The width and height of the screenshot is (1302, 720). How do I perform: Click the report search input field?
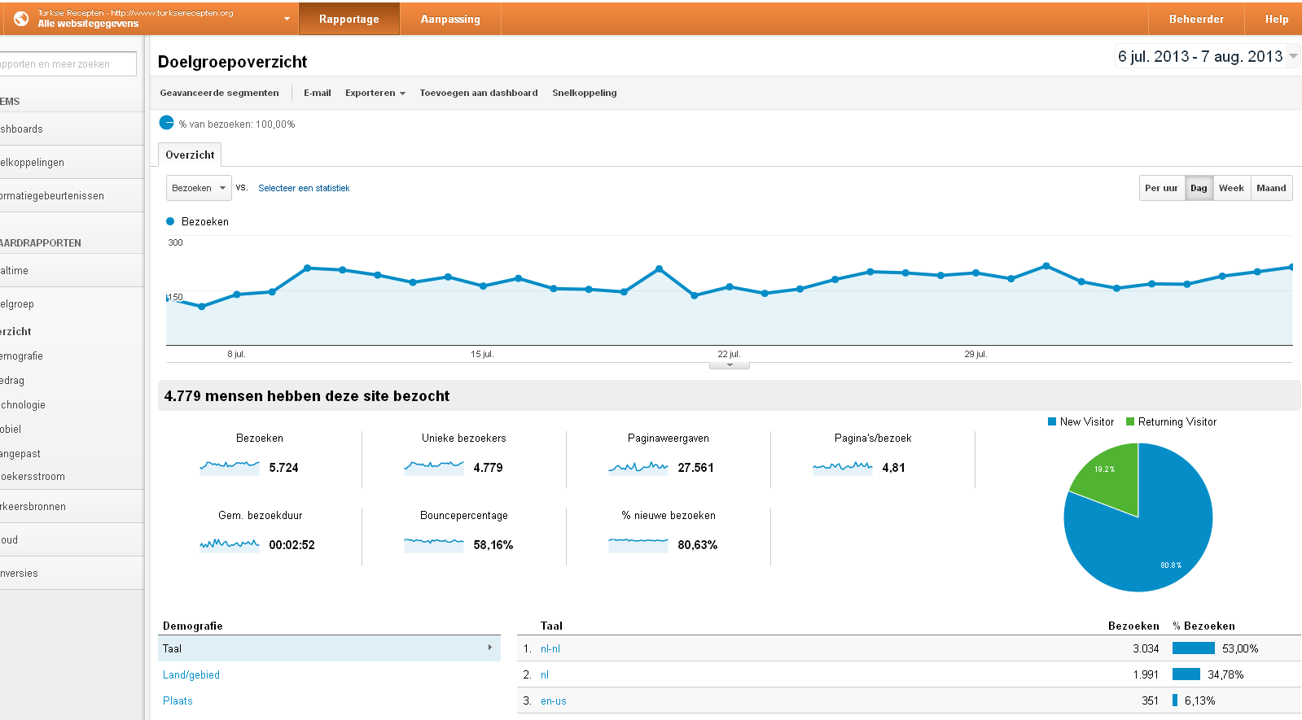coord(68,64)
